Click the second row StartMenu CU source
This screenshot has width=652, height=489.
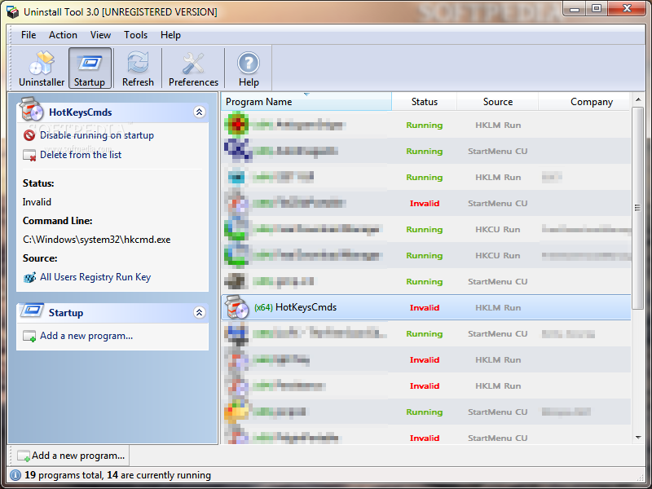(497, 152)
